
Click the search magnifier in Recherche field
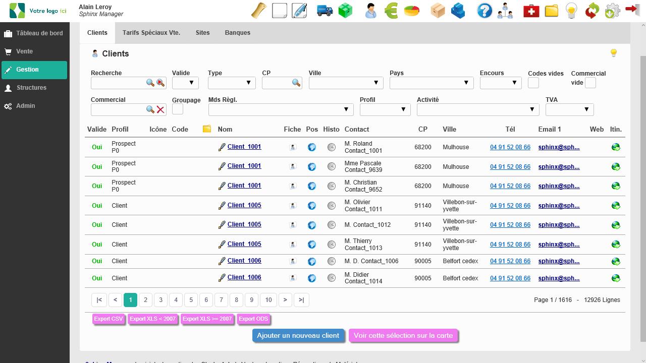coord(150,83)
